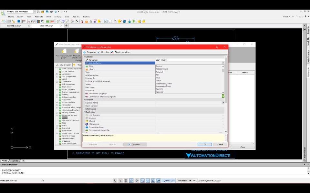This screenshot has height=193, width=310.
Task: Select Capacitors in classification tree
Action: pyautogui.click(x=67, y=100)
